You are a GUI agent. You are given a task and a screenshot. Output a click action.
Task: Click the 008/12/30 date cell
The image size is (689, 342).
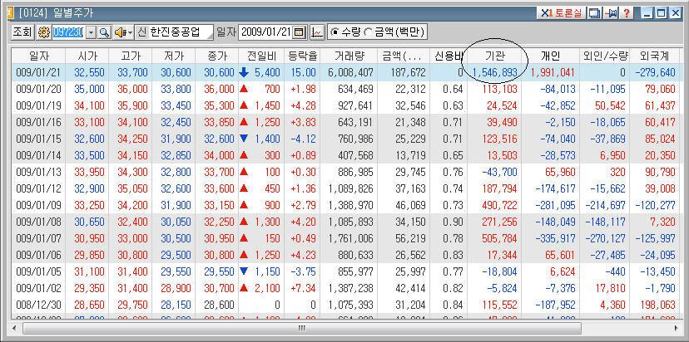click(x=38, y=305)
